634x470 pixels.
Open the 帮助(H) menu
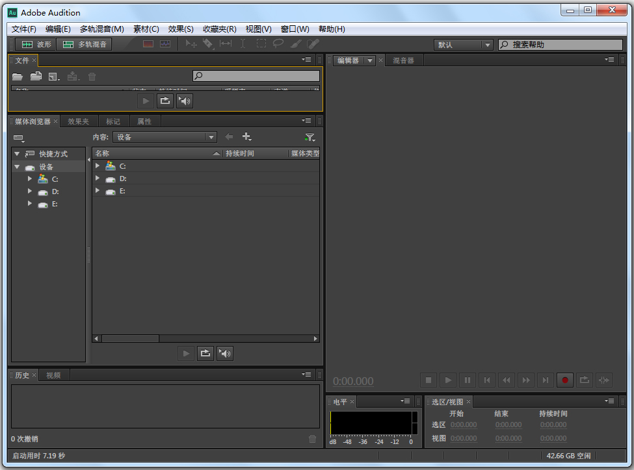point(332,29)
